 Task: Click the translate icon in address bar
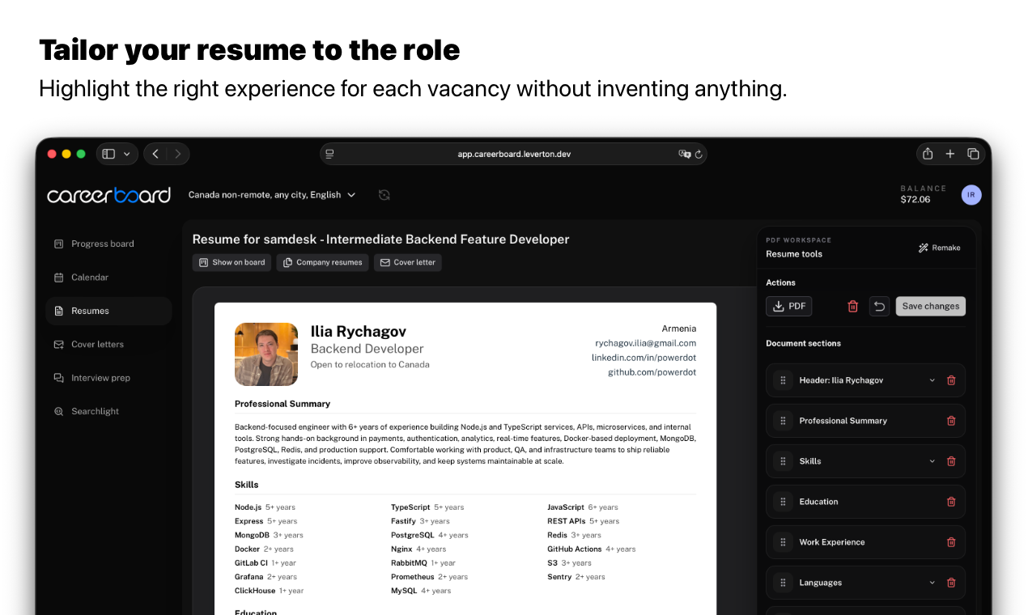pos(685,154)
